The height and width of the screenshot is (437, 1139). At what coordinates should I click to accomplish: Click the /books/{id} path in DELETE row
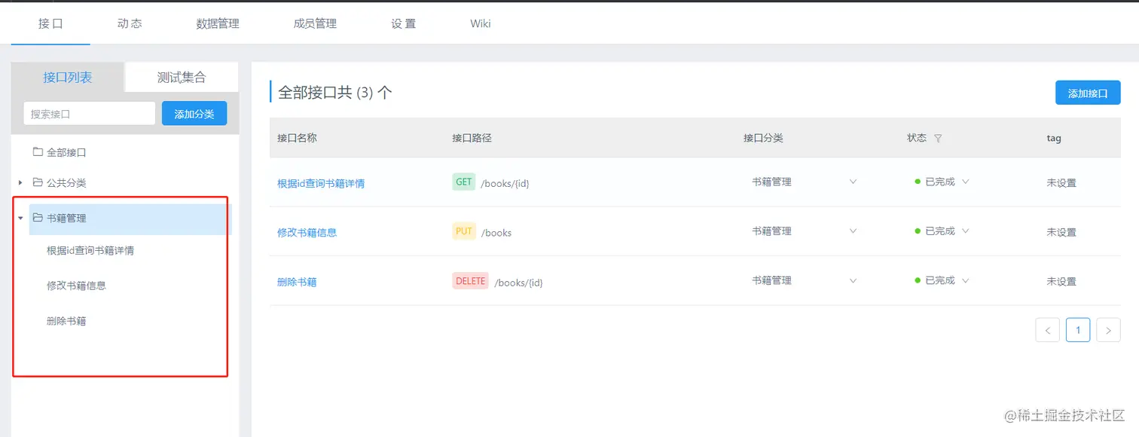(x=518, y=283)
